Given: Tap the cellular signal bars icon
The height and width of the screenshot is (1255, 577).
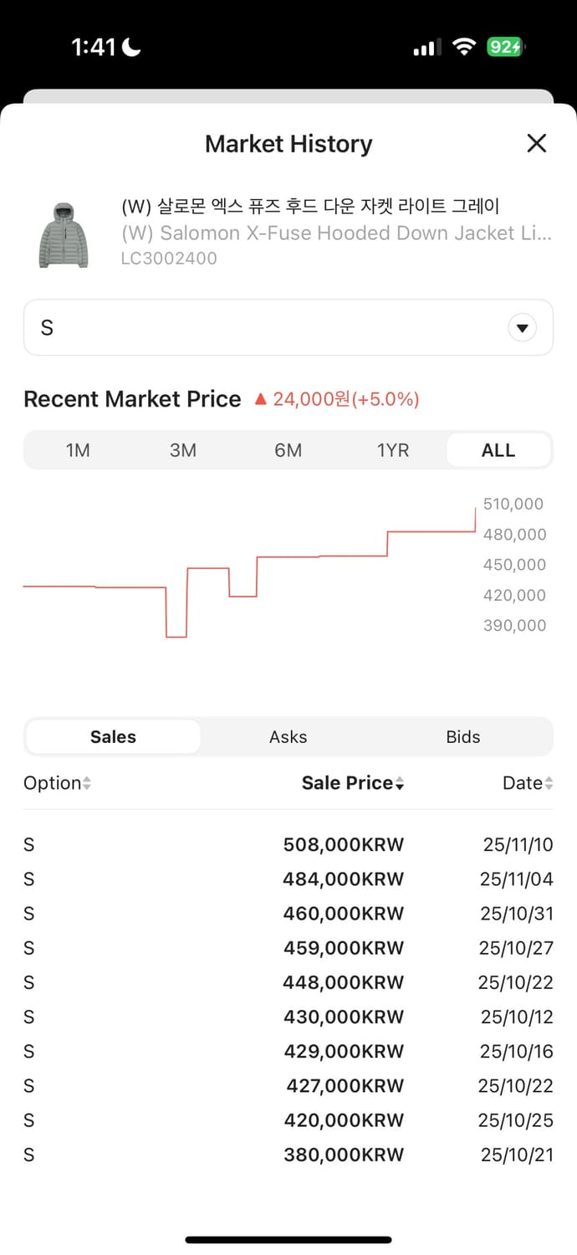Looking at the screenshot, I should click(426, 49).
